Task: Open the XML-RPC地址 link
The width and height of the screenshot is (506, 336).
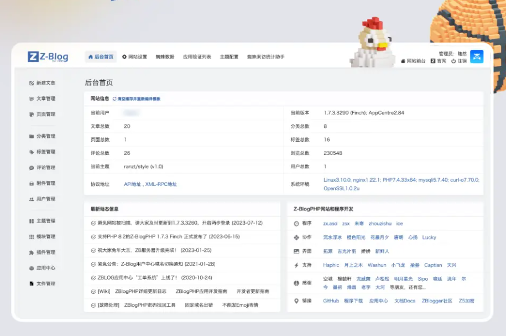Action: (x=161, y=184)
